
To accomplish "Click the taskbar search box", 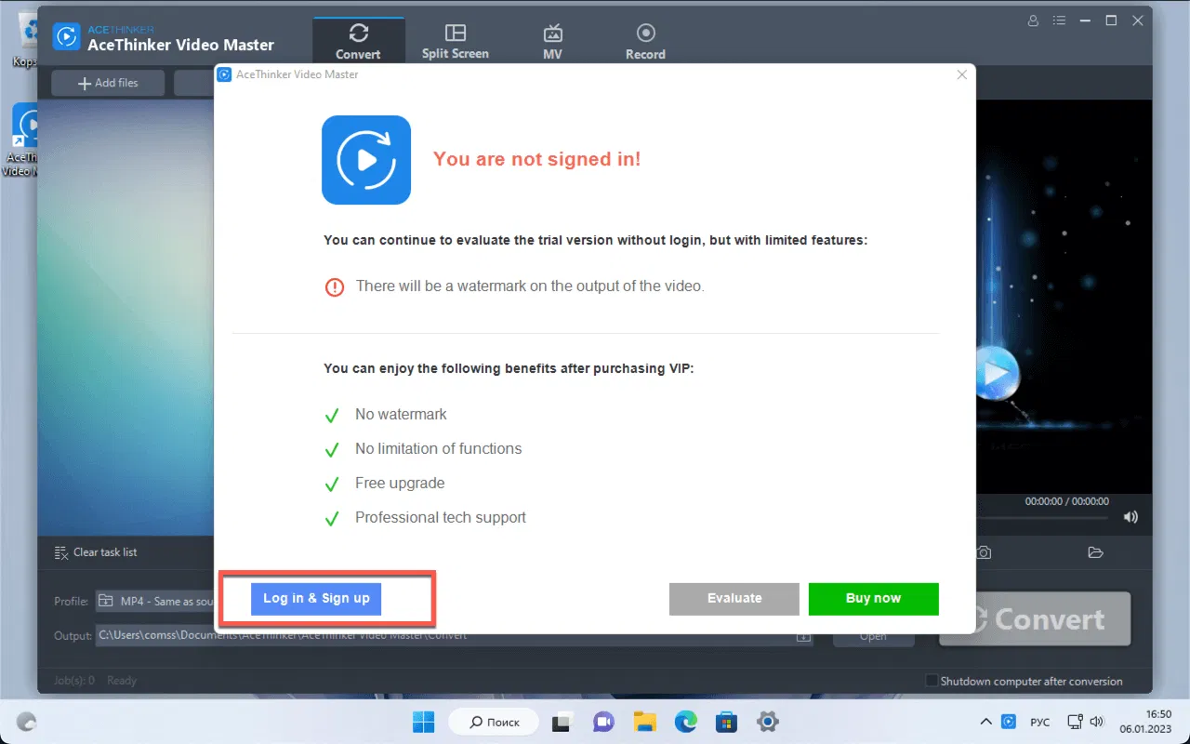I will click(493, 722).
